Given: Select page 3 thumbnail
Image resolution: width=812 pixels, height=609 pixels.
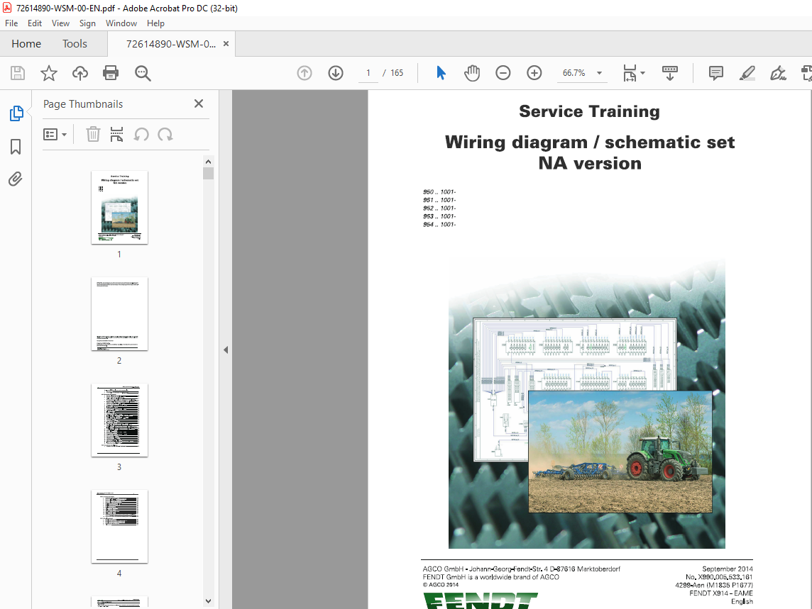Looking at the screenshot, I should click(119, 420).
